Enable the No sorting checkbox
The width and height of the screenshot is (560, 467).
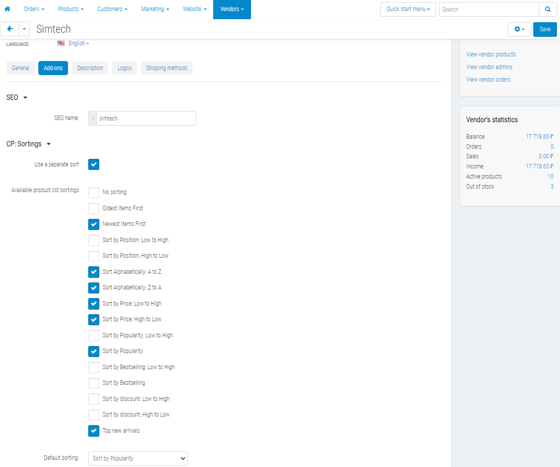[94, 192]
